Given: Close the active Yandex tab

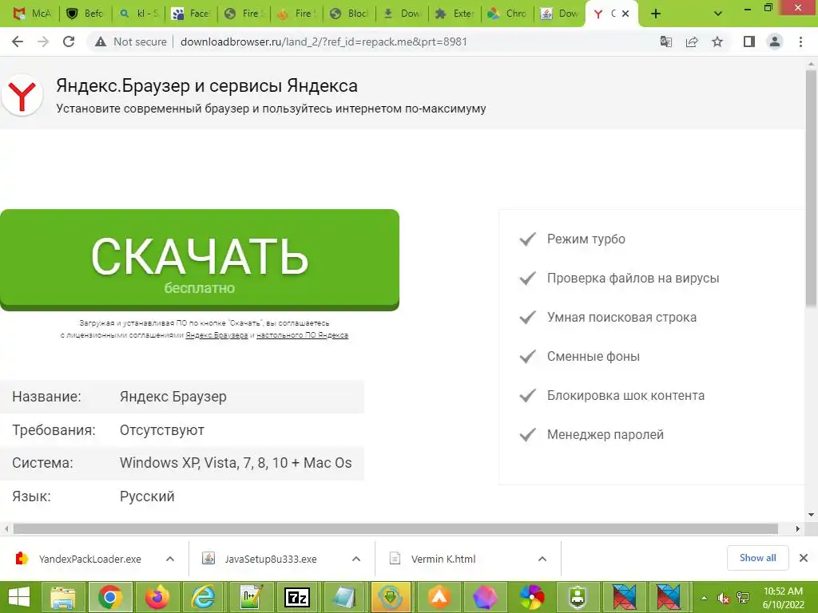Looking at the screenshot, I should (x=625, y=14).
